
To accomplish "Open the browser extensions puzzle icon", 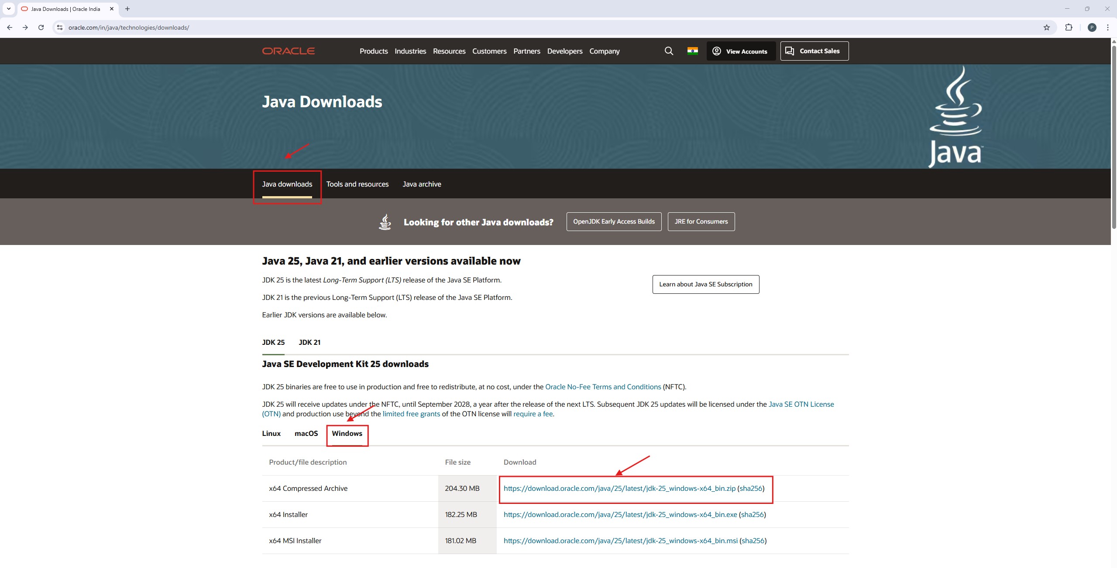I will click(1069, 27).
